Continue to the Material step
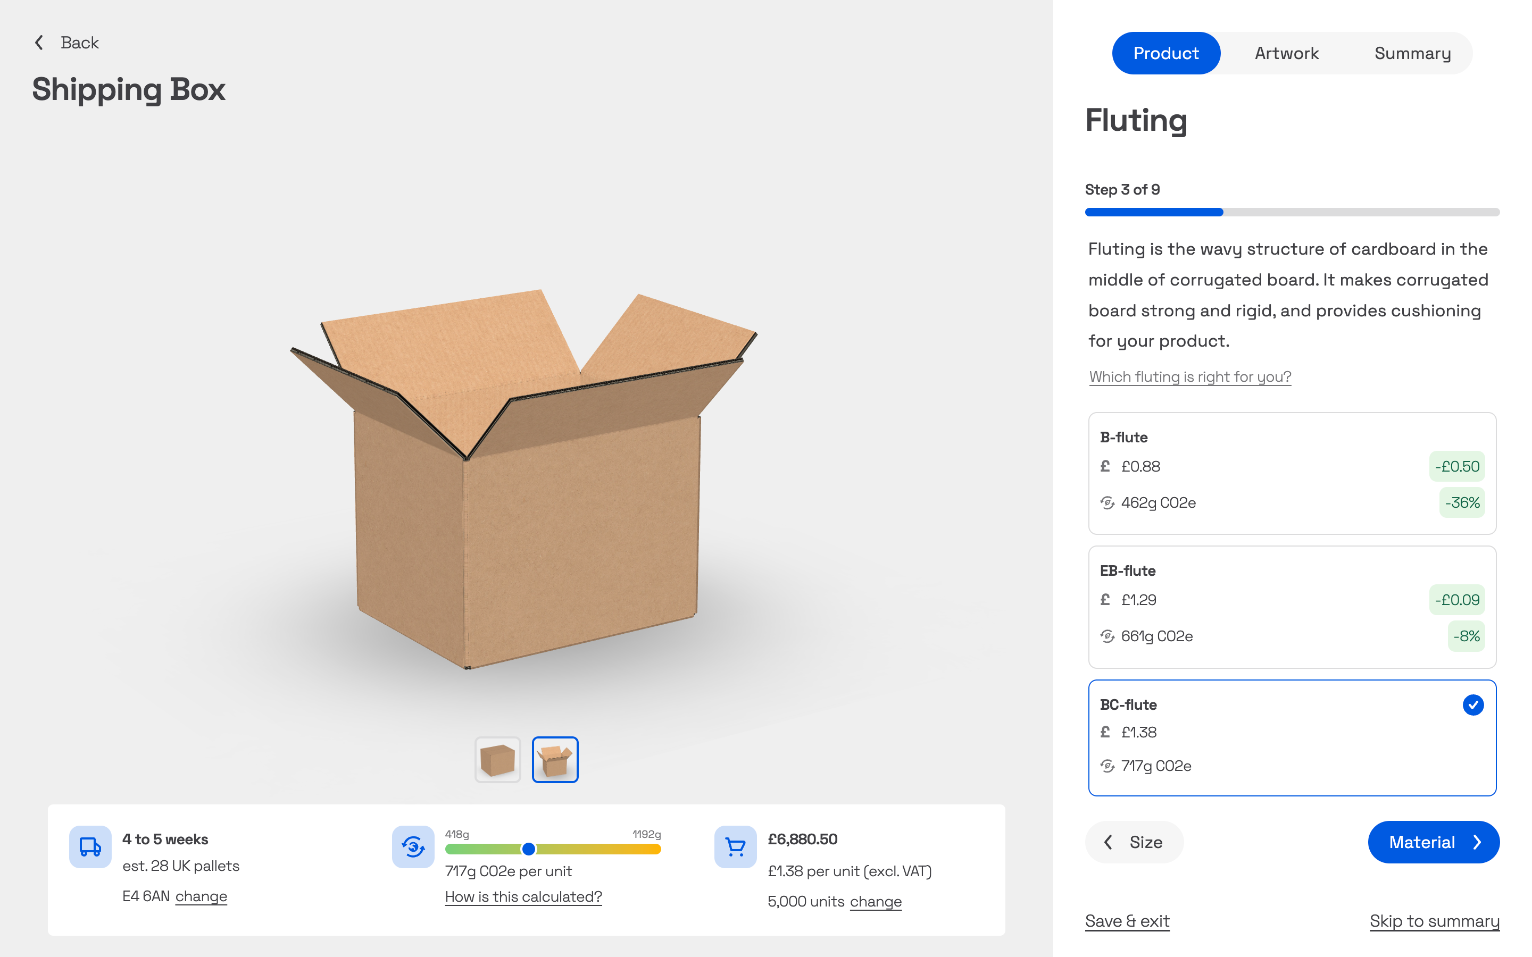This screenshot has height=957, width=1532. [x=1433, y=842]
